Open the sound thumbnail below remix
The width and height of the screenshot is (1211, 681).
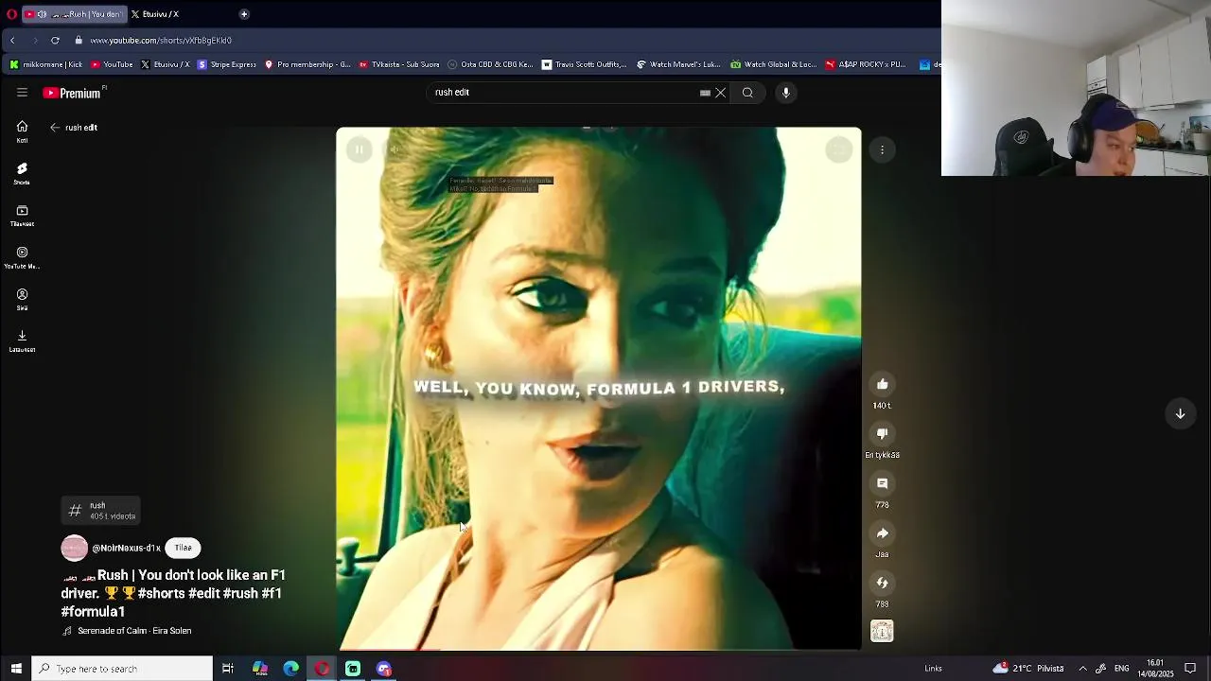(x=882, y=631)
